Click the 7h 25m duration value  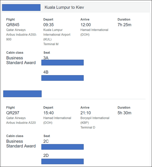[124, 25]
